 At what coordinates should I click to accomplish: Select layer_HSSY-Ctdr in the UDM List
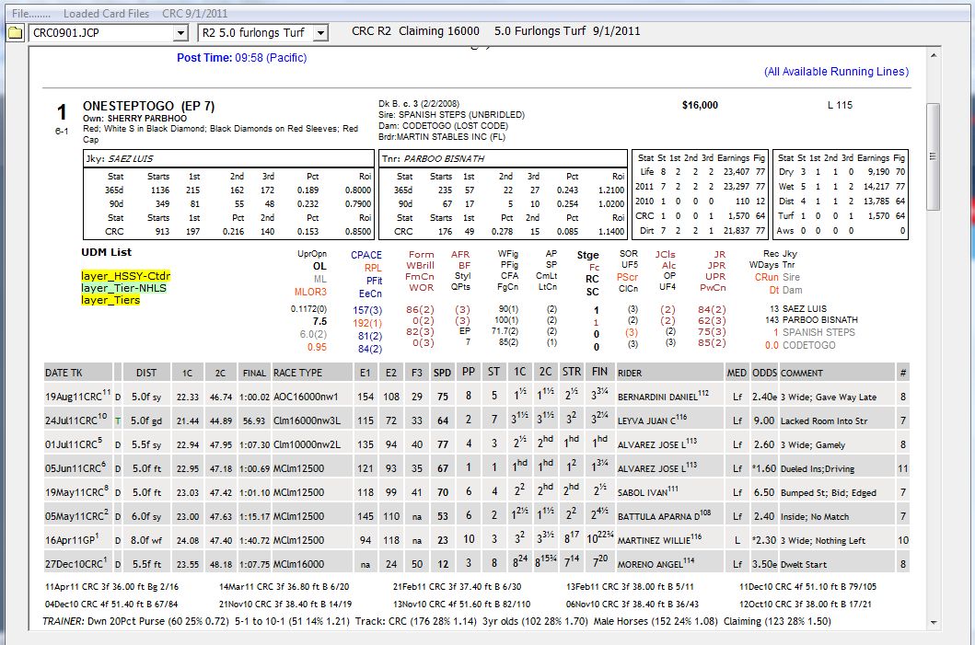click(125, 276)
